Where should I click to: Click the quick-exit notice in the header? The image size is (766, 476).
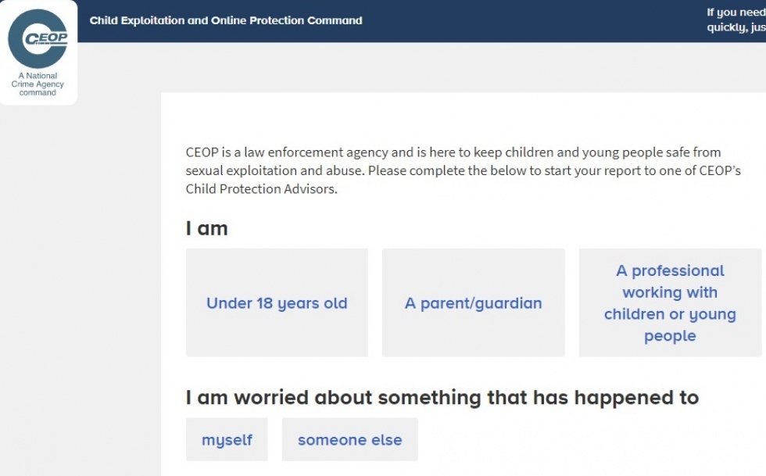click(736, 20)
